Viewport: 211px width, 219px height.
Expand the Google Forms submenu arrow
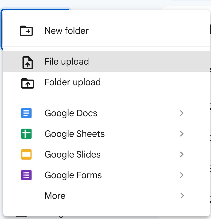pyautogui.click(x=182, y=175)
